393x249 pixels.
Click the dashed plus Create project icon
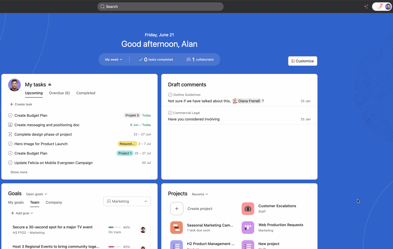(x=177, y=209)
